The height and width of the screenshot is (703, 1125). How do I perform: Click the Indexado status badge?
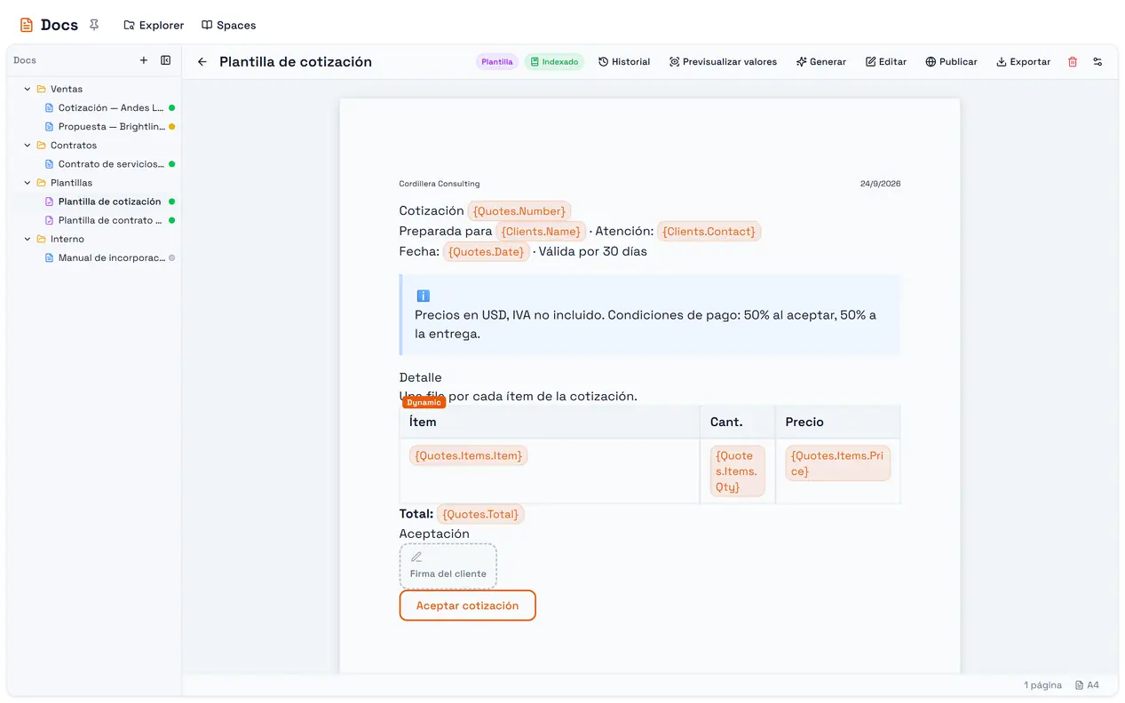[x=554, y=62]
